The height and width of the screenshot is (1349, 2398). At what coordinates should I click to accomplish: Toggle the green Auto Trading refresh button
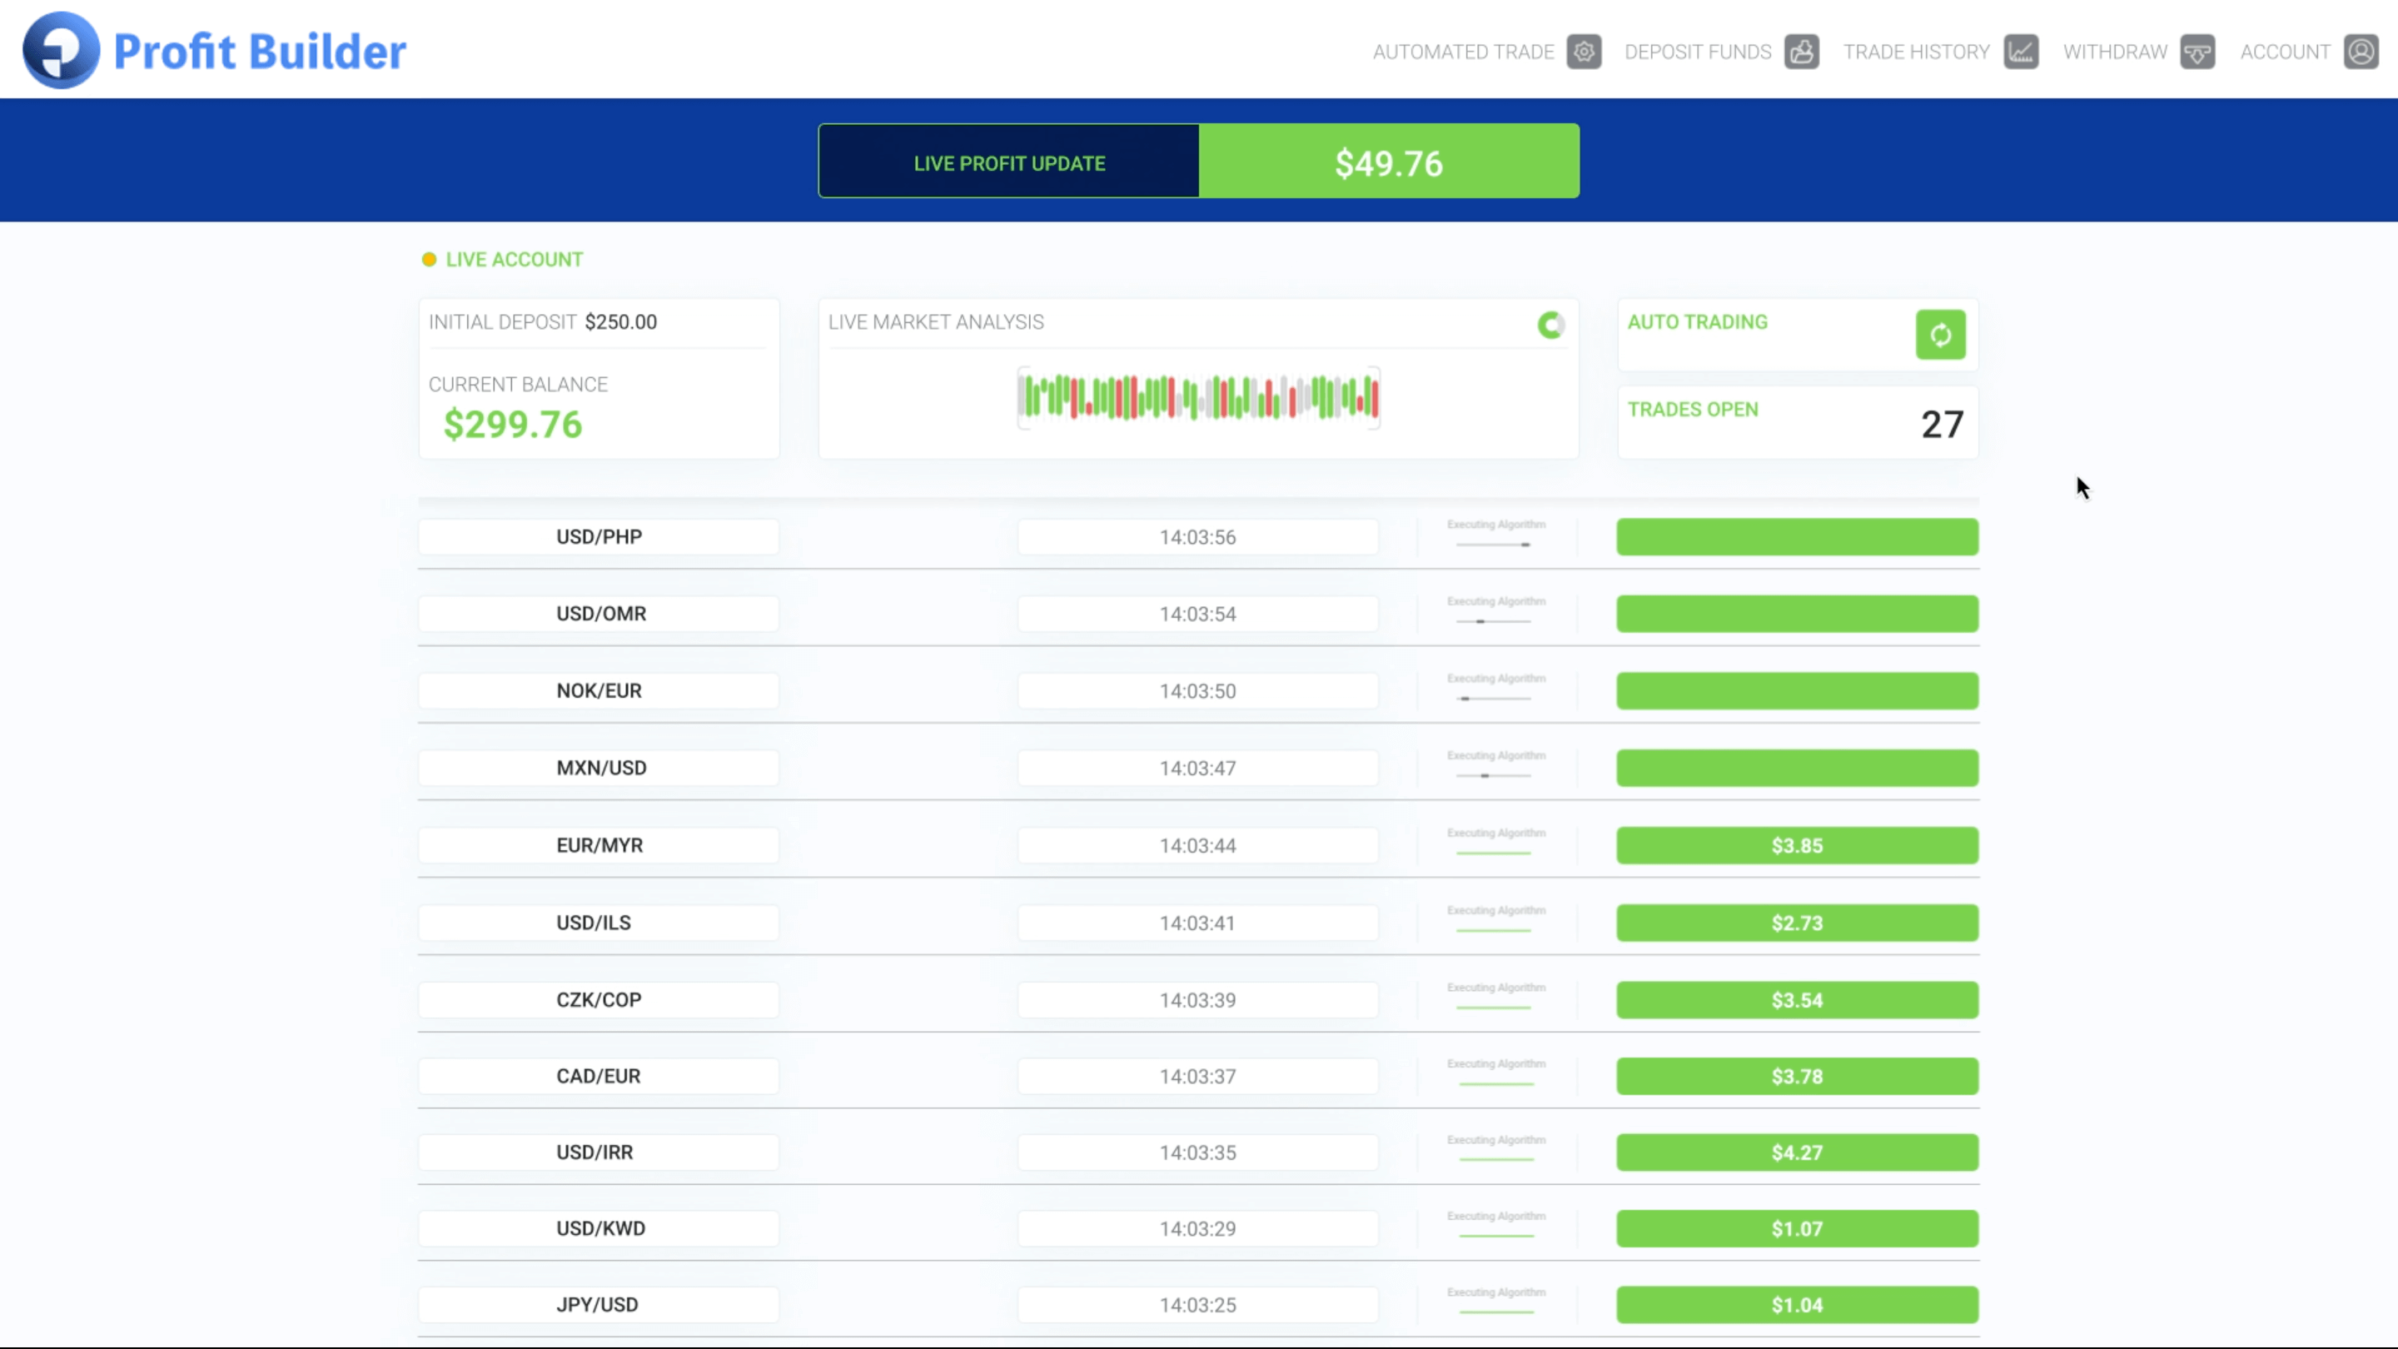(x=1940, y=334)
